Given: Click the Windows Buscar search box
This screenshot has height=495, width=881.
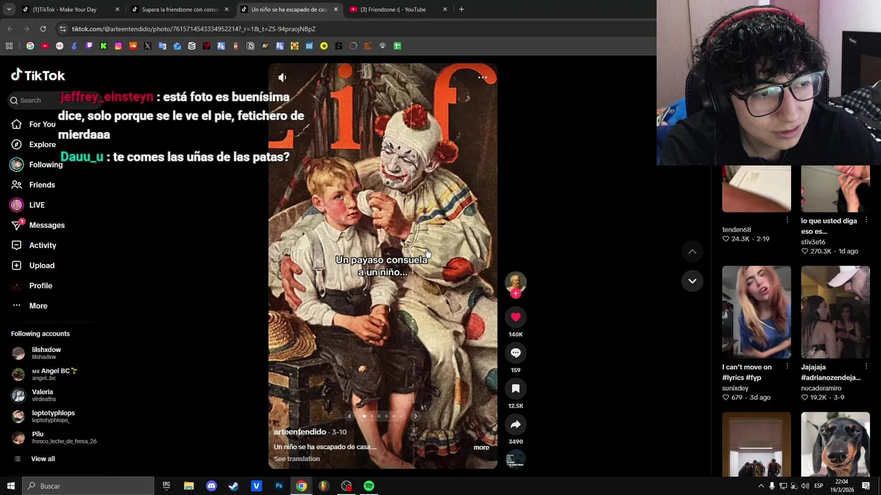Looking at the screenshot, I should (x=88, y=486).
